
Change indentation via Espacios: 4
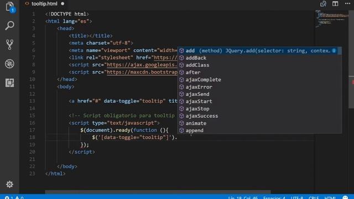click(x=274, y=198)
